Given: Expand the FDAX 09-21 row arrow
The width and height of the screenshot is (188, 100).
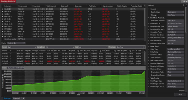Looking at the screenshot, I should click(x=3, y=24).
